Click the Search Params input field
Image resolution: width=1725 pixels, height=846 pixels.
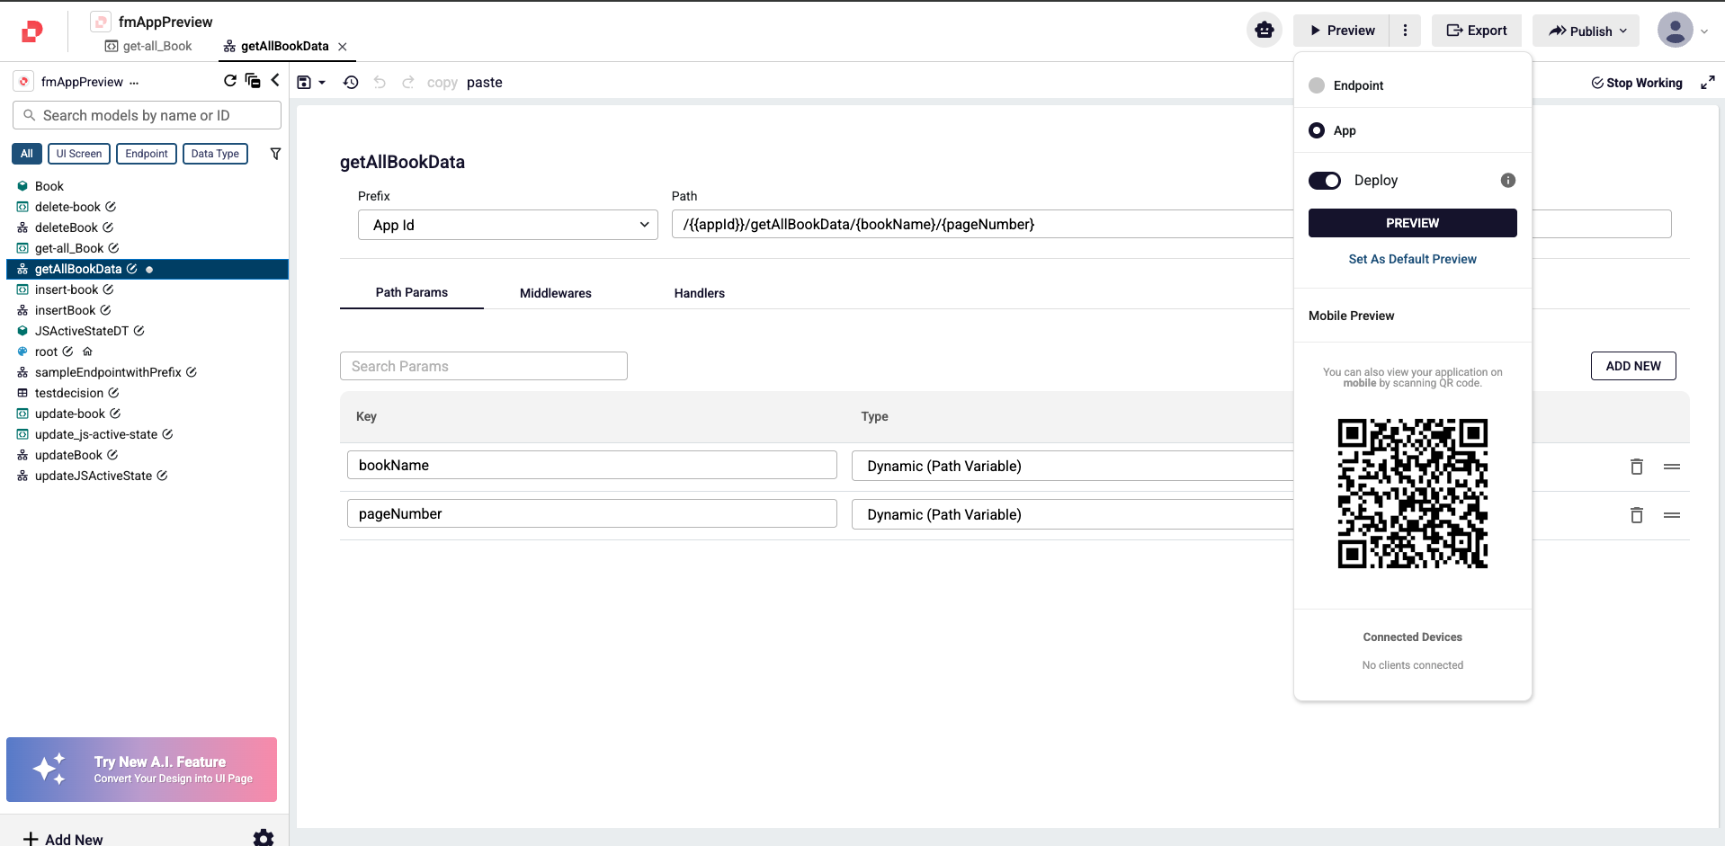483,366
